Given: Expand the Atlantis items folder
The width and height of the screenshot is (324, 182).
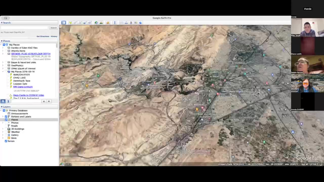Looking at the screenshot, I should pyautogui.click(x=3, y=51).
